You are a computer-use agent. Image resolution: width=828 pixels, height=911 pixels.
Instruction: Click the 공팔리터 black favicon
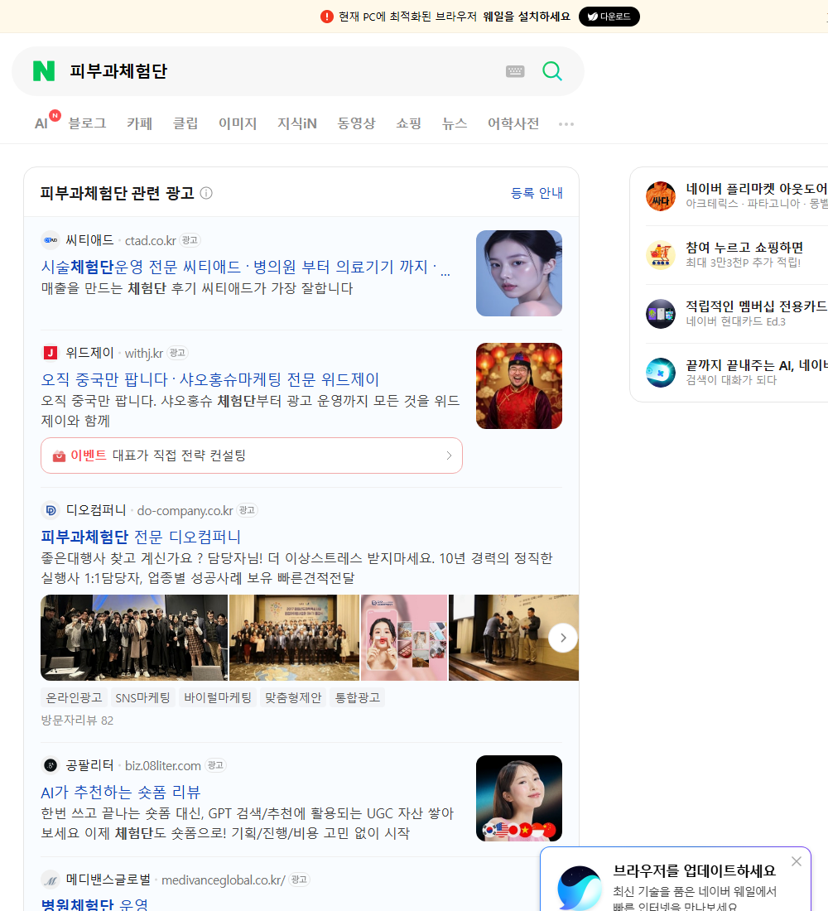coord(51,765)
